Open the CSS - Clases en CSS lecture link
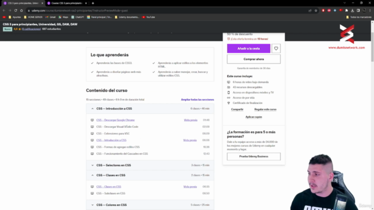The height and width of the screenshot is (210, 374). [x=109, y=187]
